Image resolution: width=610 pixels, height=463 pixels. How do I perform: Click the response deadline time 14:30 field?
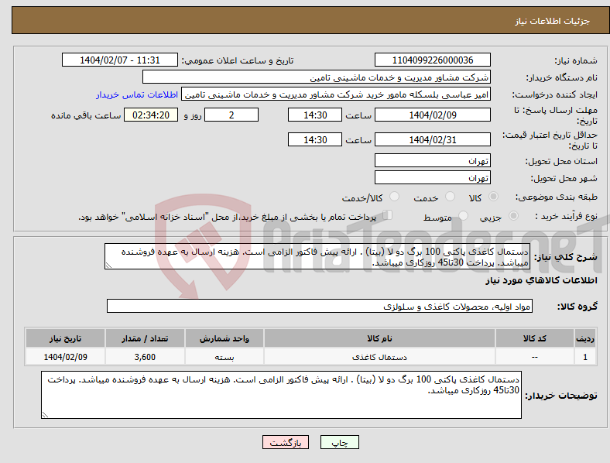(x=315, y=115)
